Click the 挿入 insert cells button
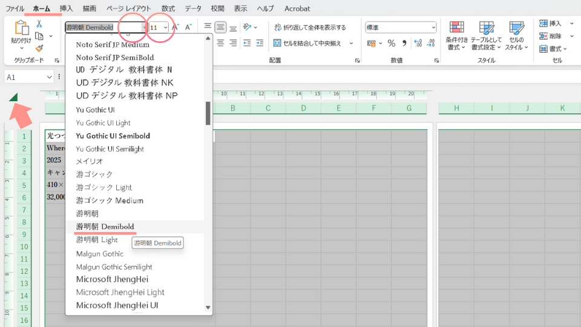581x327 pixels. (551, 24)
